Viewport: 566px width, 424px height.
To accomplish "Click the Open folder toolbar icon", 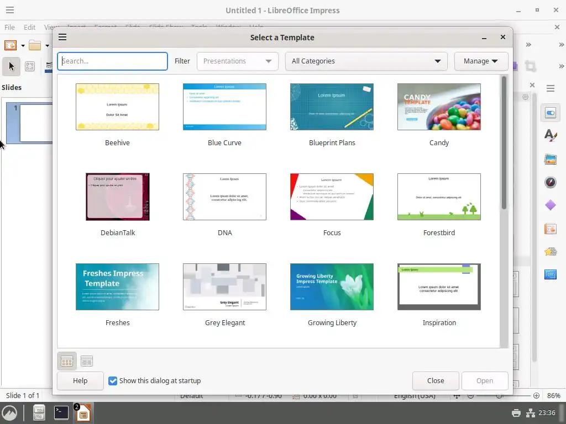I will point(35,45).
